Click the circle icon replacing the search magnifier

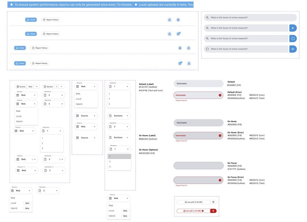point(207,49)
